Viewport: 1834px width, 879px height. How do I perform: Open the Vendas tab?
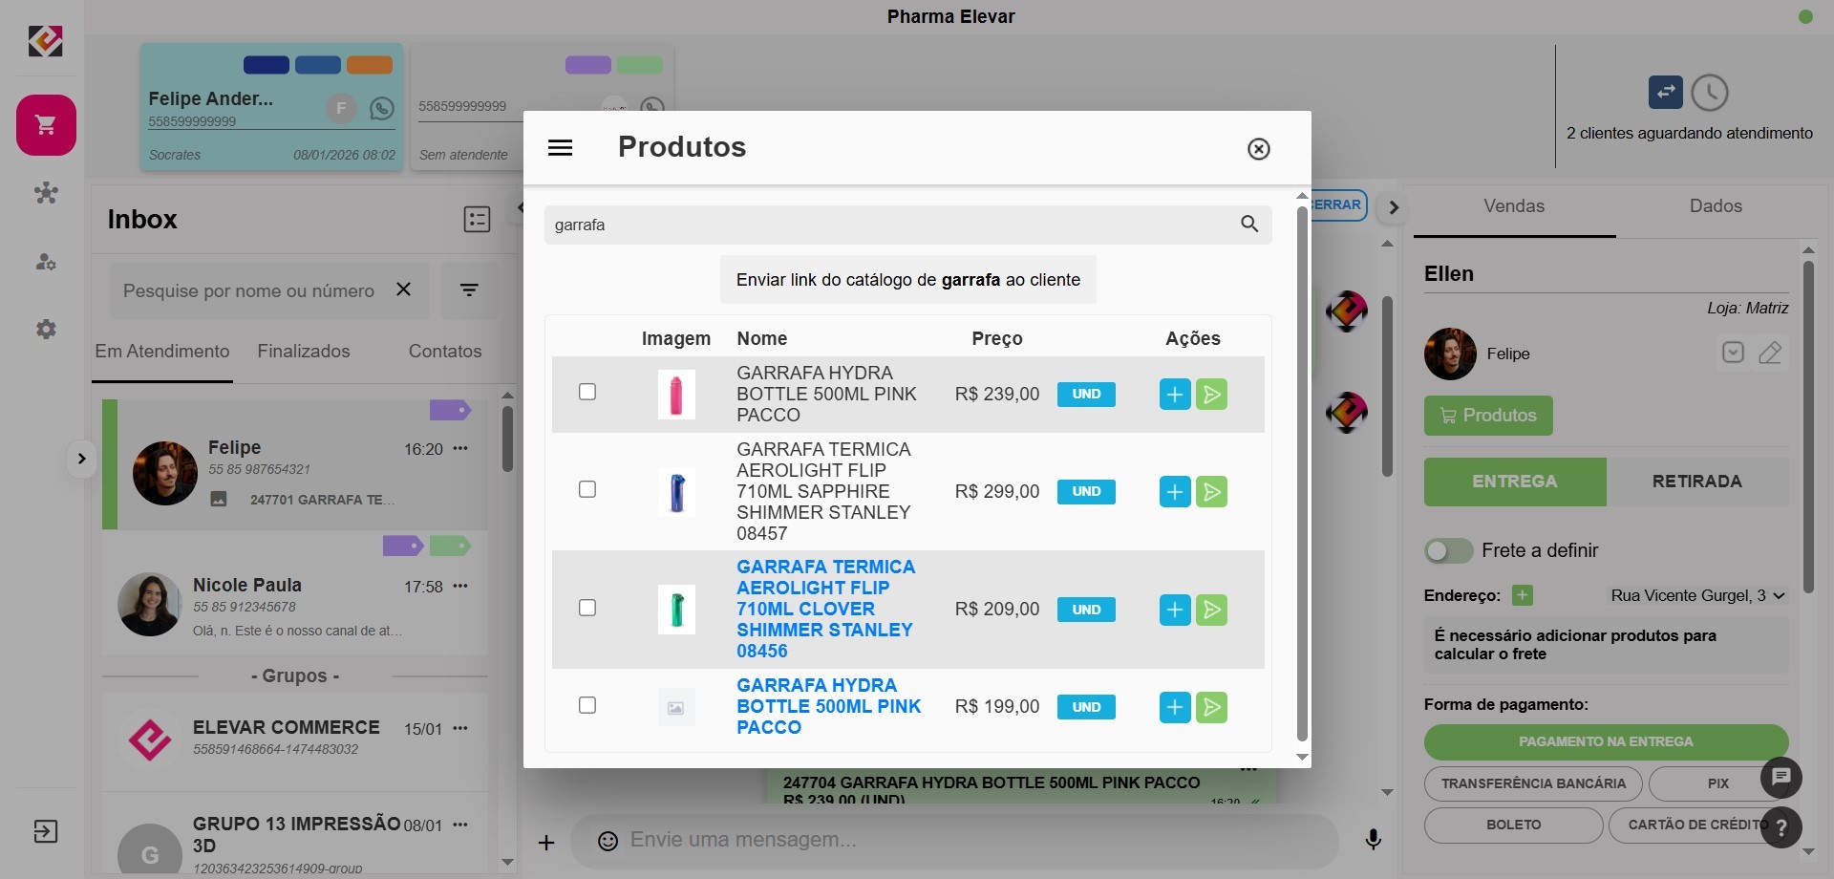(1514, 206)
